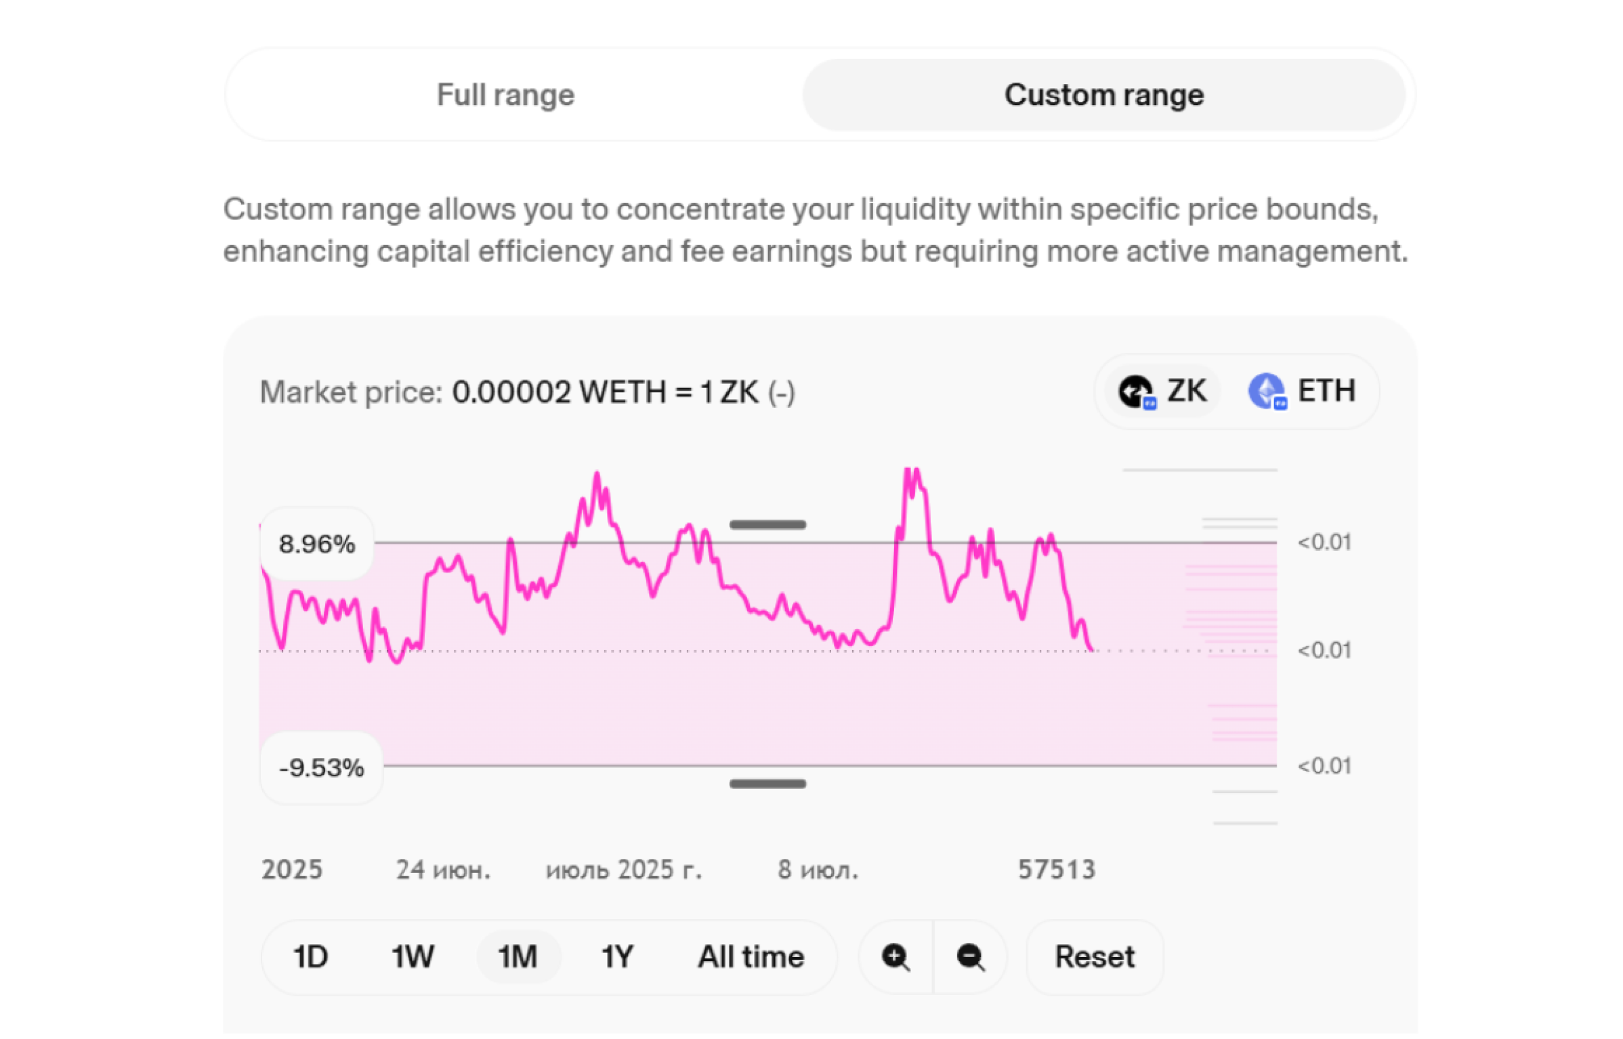
Task: Set chart timeframe to 1D
Action: [x=310, y=957]
